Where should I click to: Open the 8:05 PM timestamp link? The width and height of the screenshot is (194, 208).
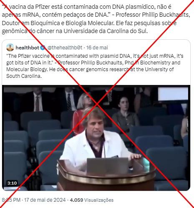click(x=11, y=200)
